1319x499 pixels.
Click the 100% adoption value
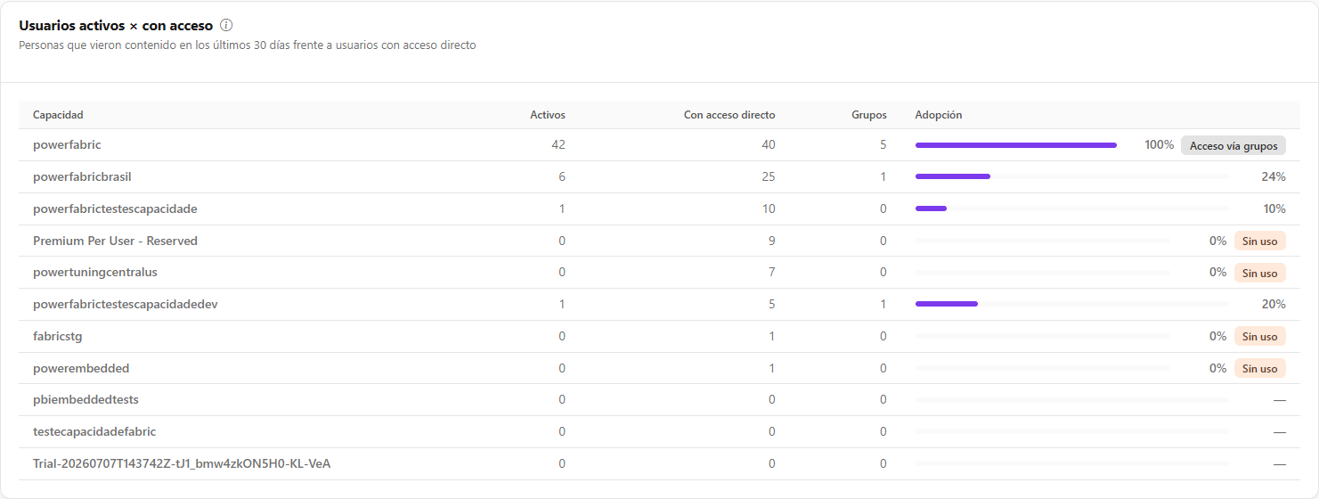pos(1160,144)
